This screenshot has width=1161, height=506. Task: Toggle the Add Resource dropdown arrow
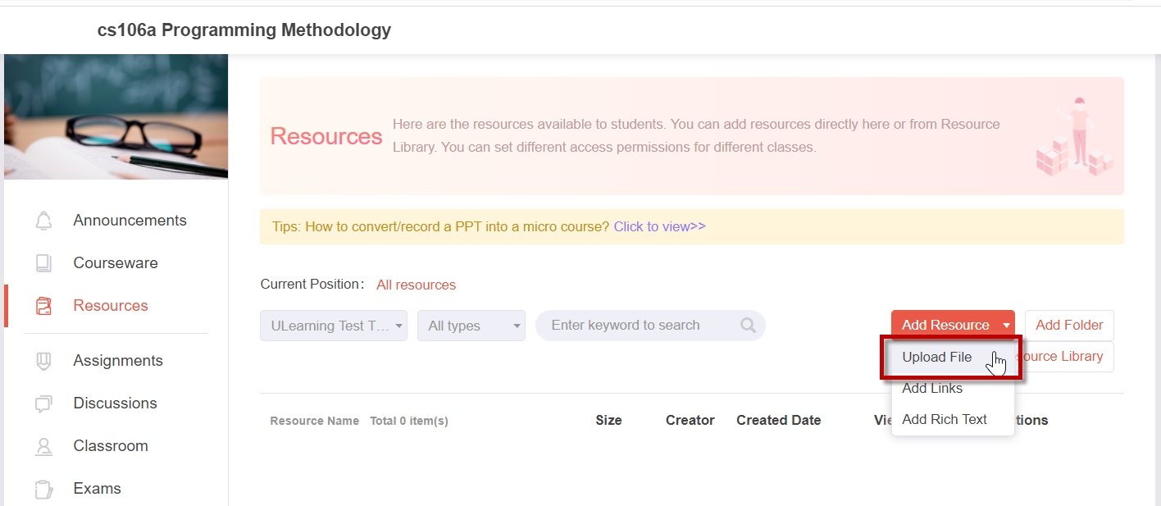click(1006, 326)
